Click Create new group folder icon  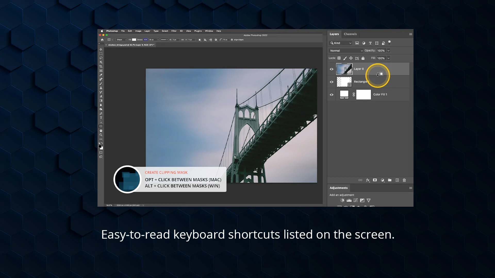(390, 180)
